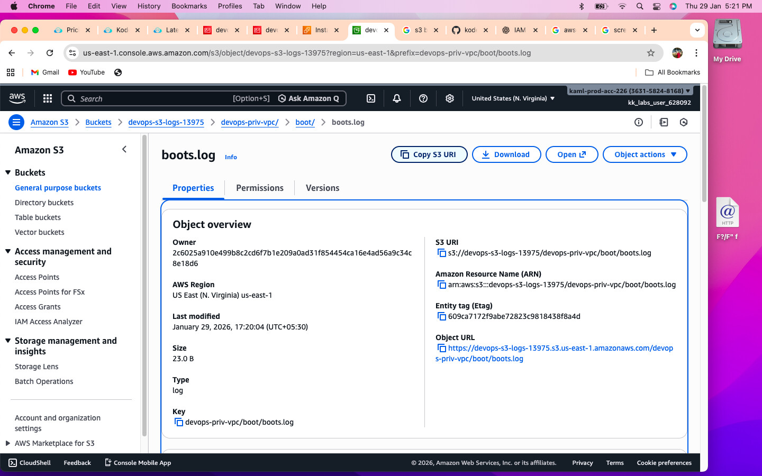
Task: Open the Object actions dropdown
Action: point(645,154)
